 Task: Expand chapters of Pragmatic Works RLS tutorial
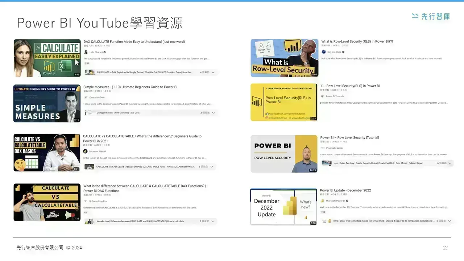click(x=450, y=163)
